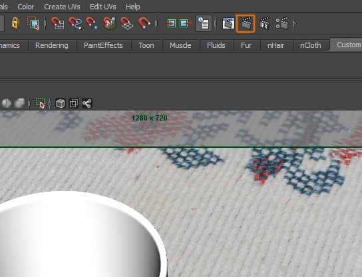362x277 pixels.
Task: Open the Edit UVs menu
Action: [103, 7]
